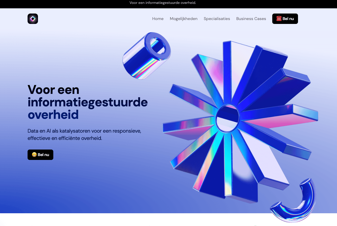
Task: Click the site logo icon in the header
Action: (x=33, y=19)
